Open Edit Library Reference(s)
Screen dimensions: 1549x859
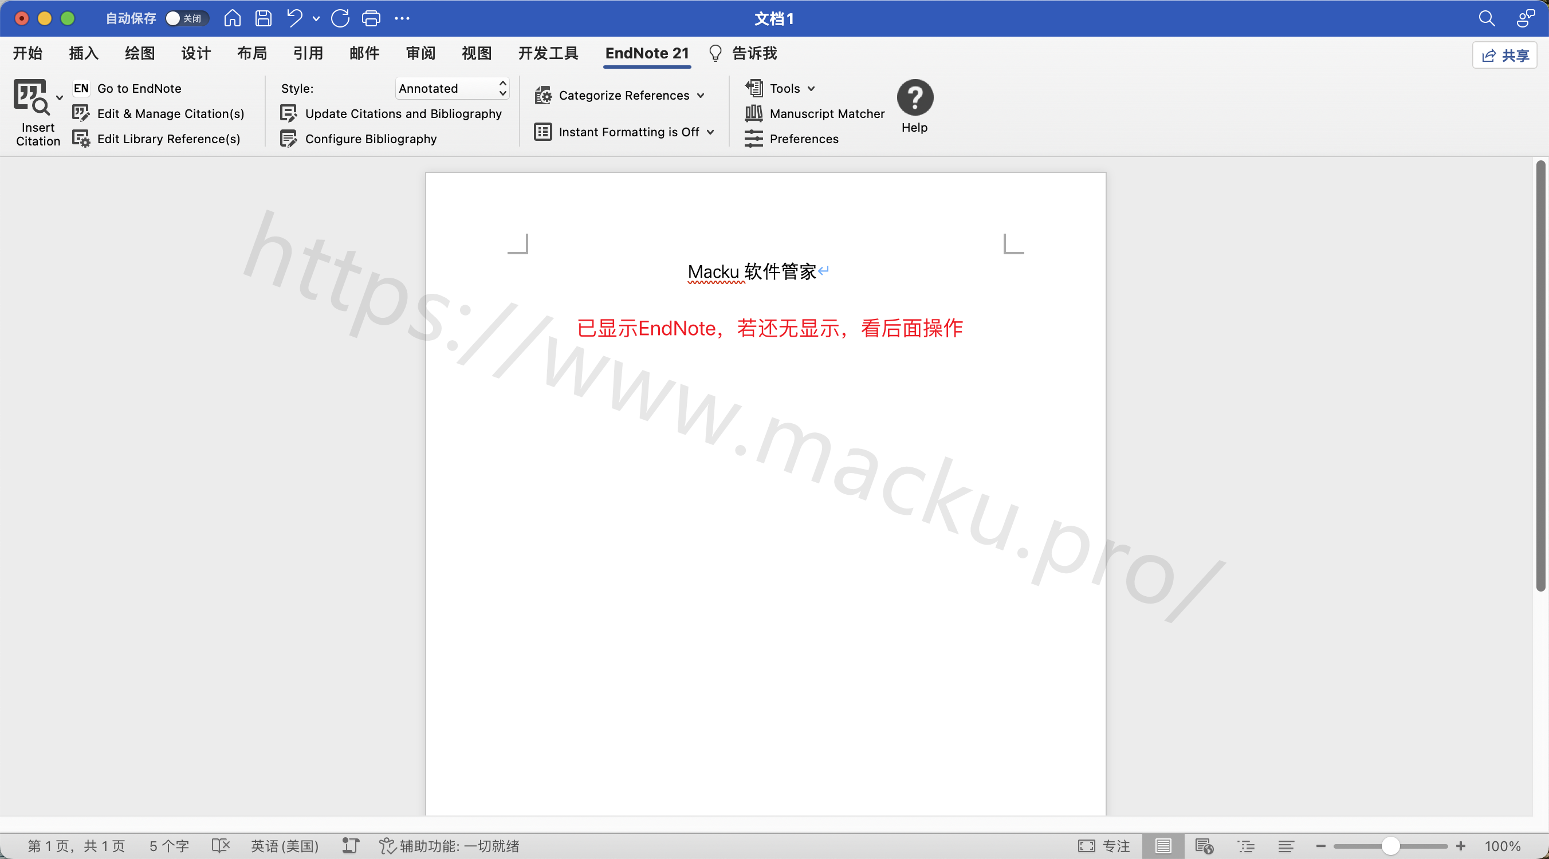coord(156,139)
